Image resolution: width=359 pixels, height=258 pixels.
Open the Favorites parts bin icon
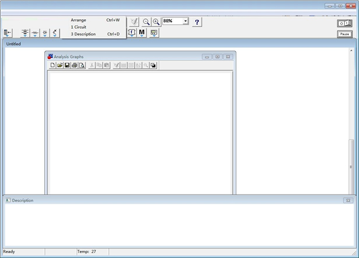(8, 33)
